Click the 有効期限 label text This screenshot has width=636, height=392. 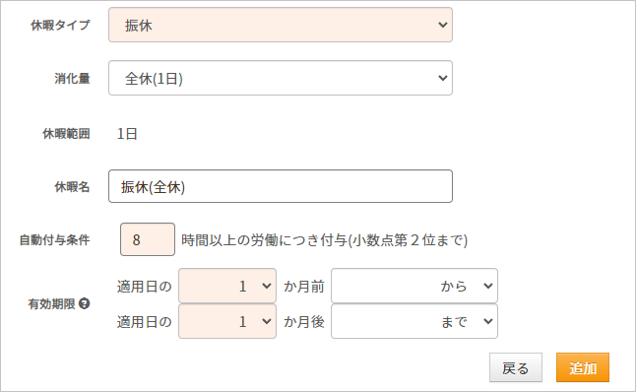coord(51,303)
